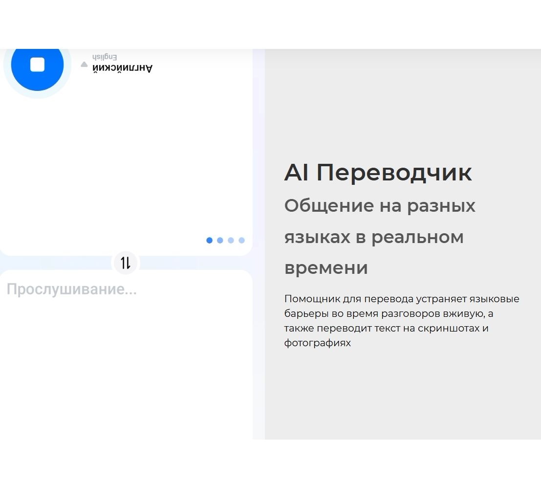Click the small inverted "English" label
Viewport: 541px width, 489px height.
[x=105, y=57]
